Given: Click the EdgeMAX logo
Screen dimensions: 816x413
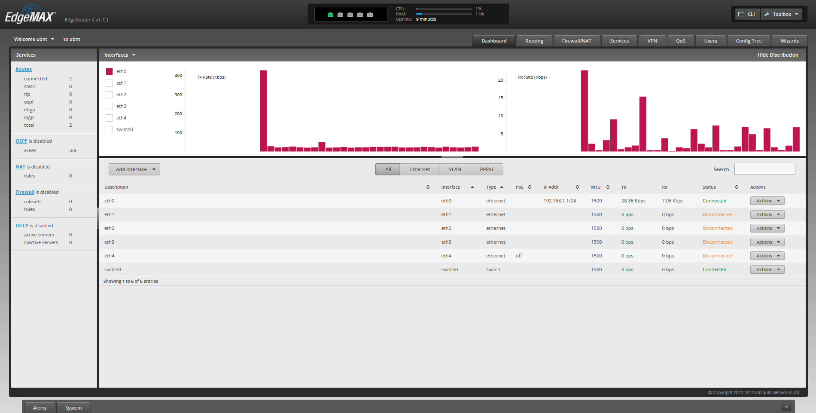Looking at the screenshot, I should [x=30, y=15].
